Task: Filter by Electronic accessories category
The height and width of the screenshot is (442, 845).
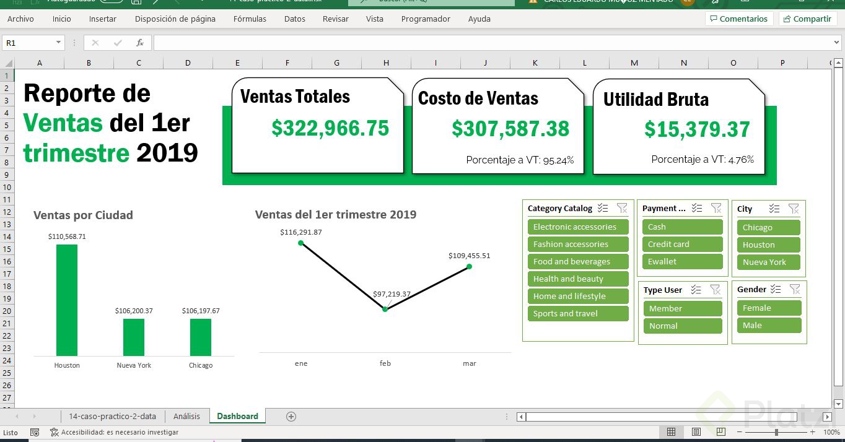Action: point(578,227)
